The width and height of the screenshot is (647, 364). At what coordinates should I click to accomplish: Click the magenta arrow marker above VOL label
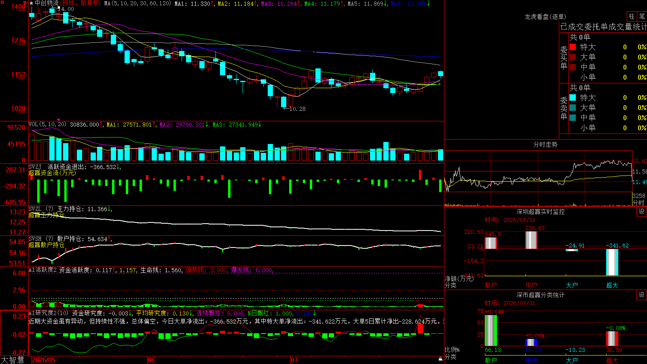point(59,120)
